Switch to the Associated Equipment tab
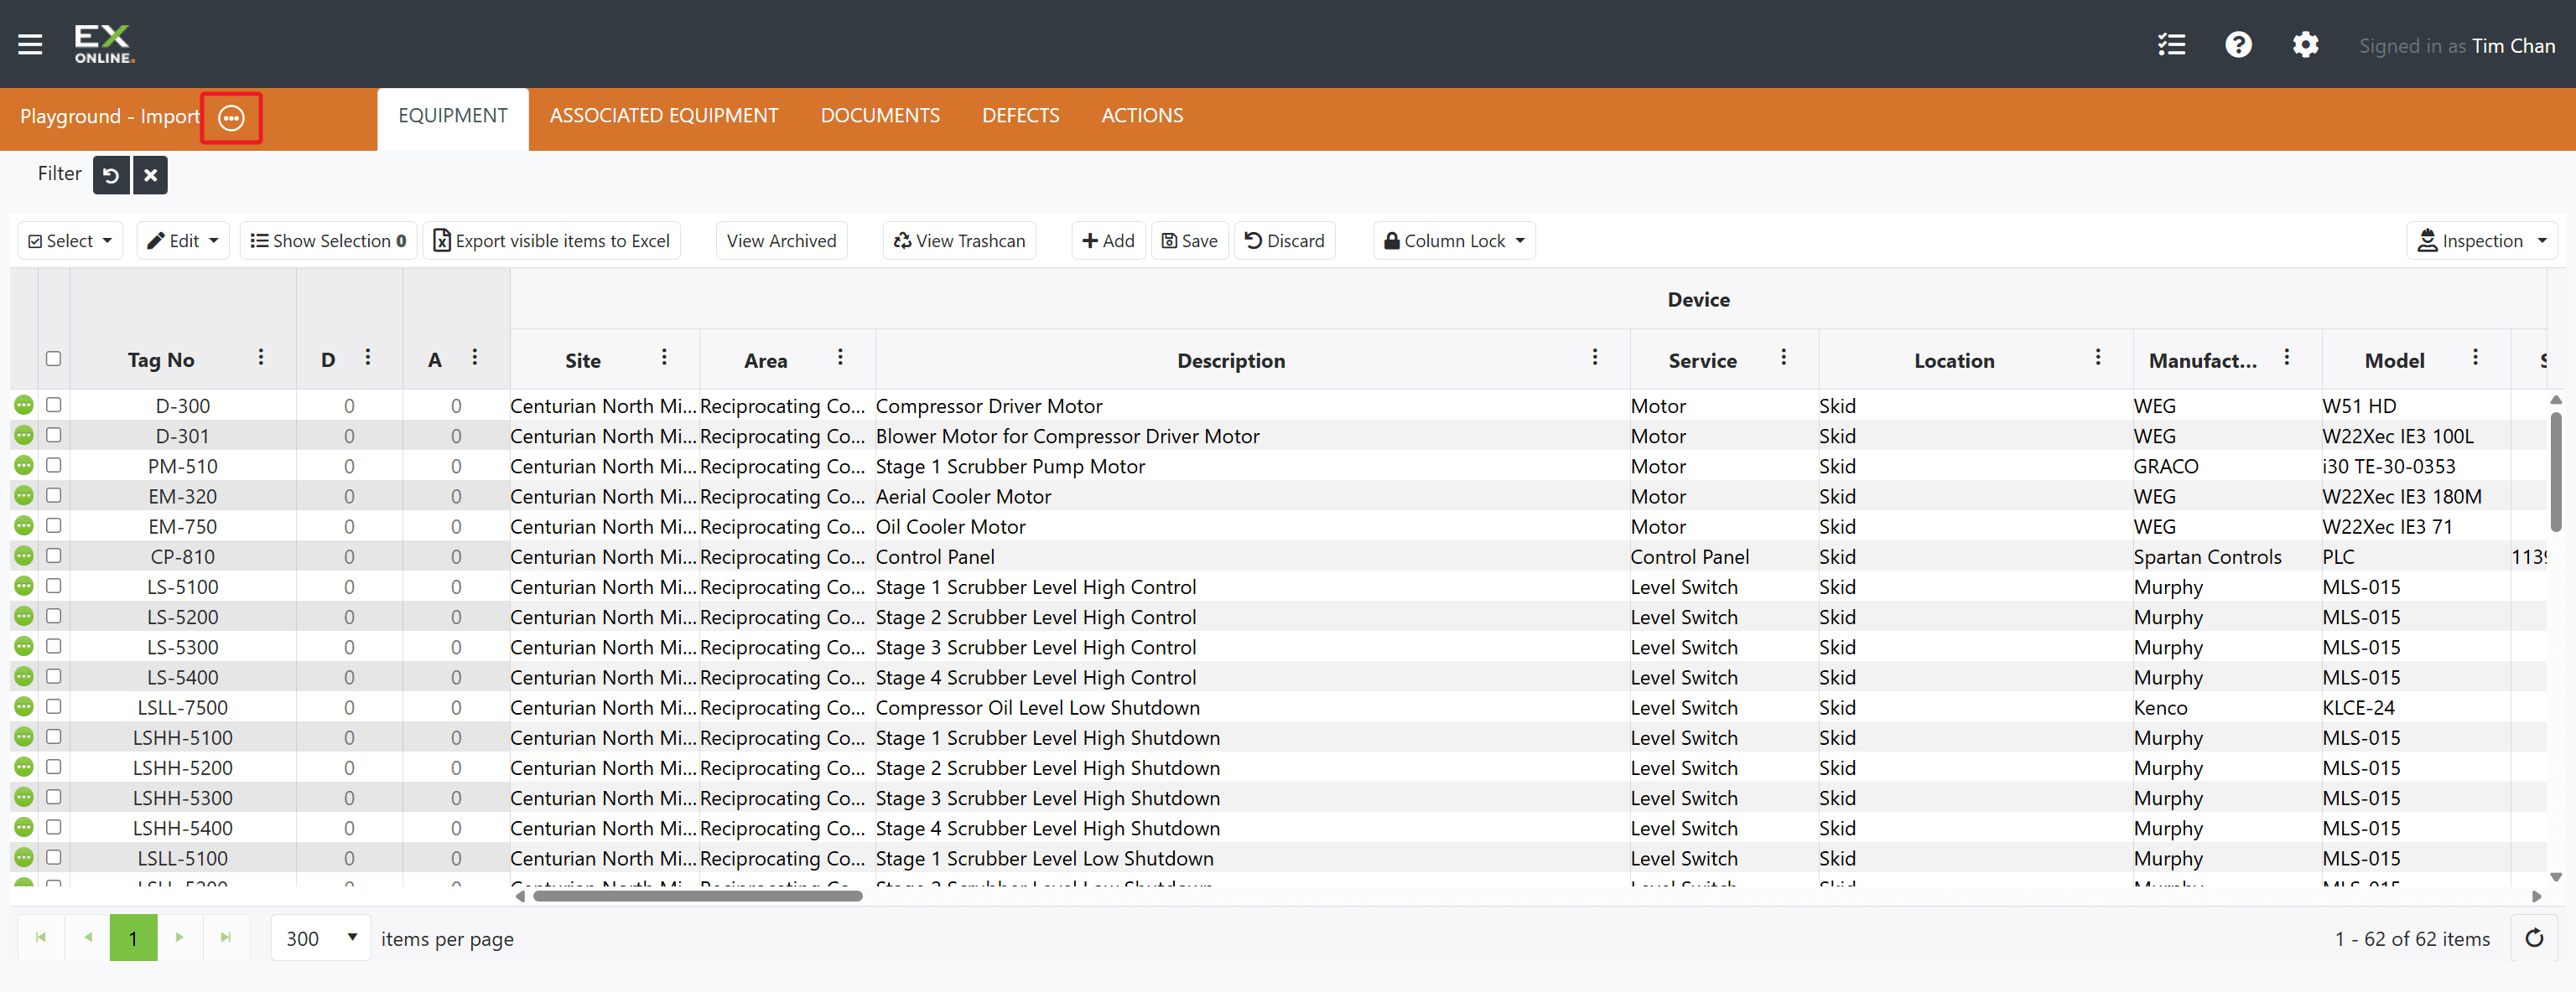Viewport: 2576px width, 992px height. coord(663,116)
